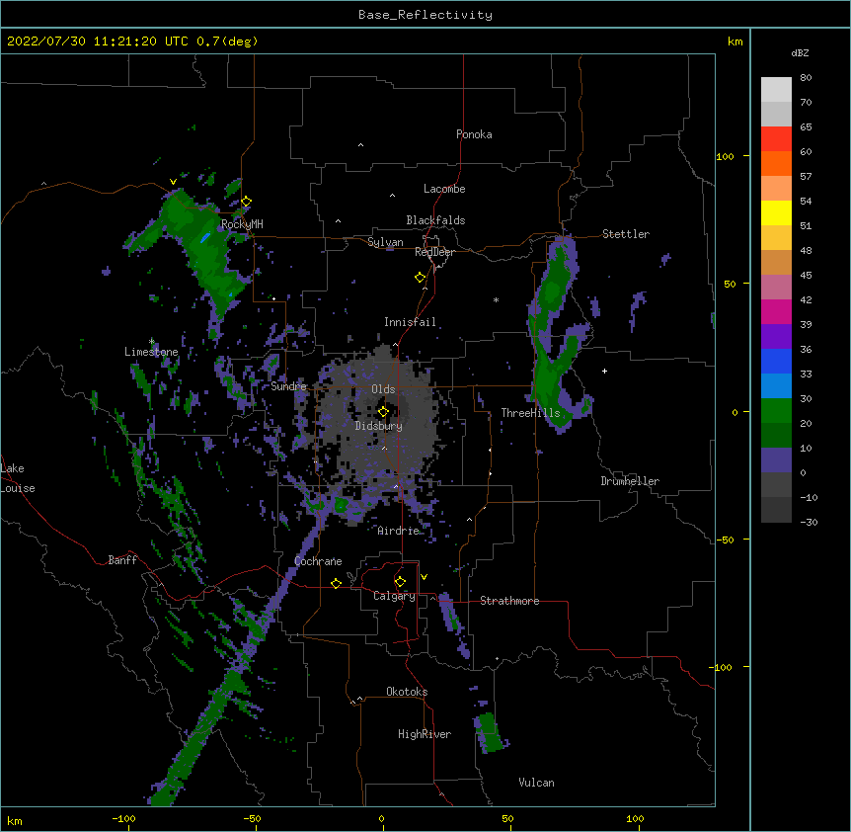Screen dimensions: 851x832
Task: Click the Stettler city label
Action: [x=626, y=234]
